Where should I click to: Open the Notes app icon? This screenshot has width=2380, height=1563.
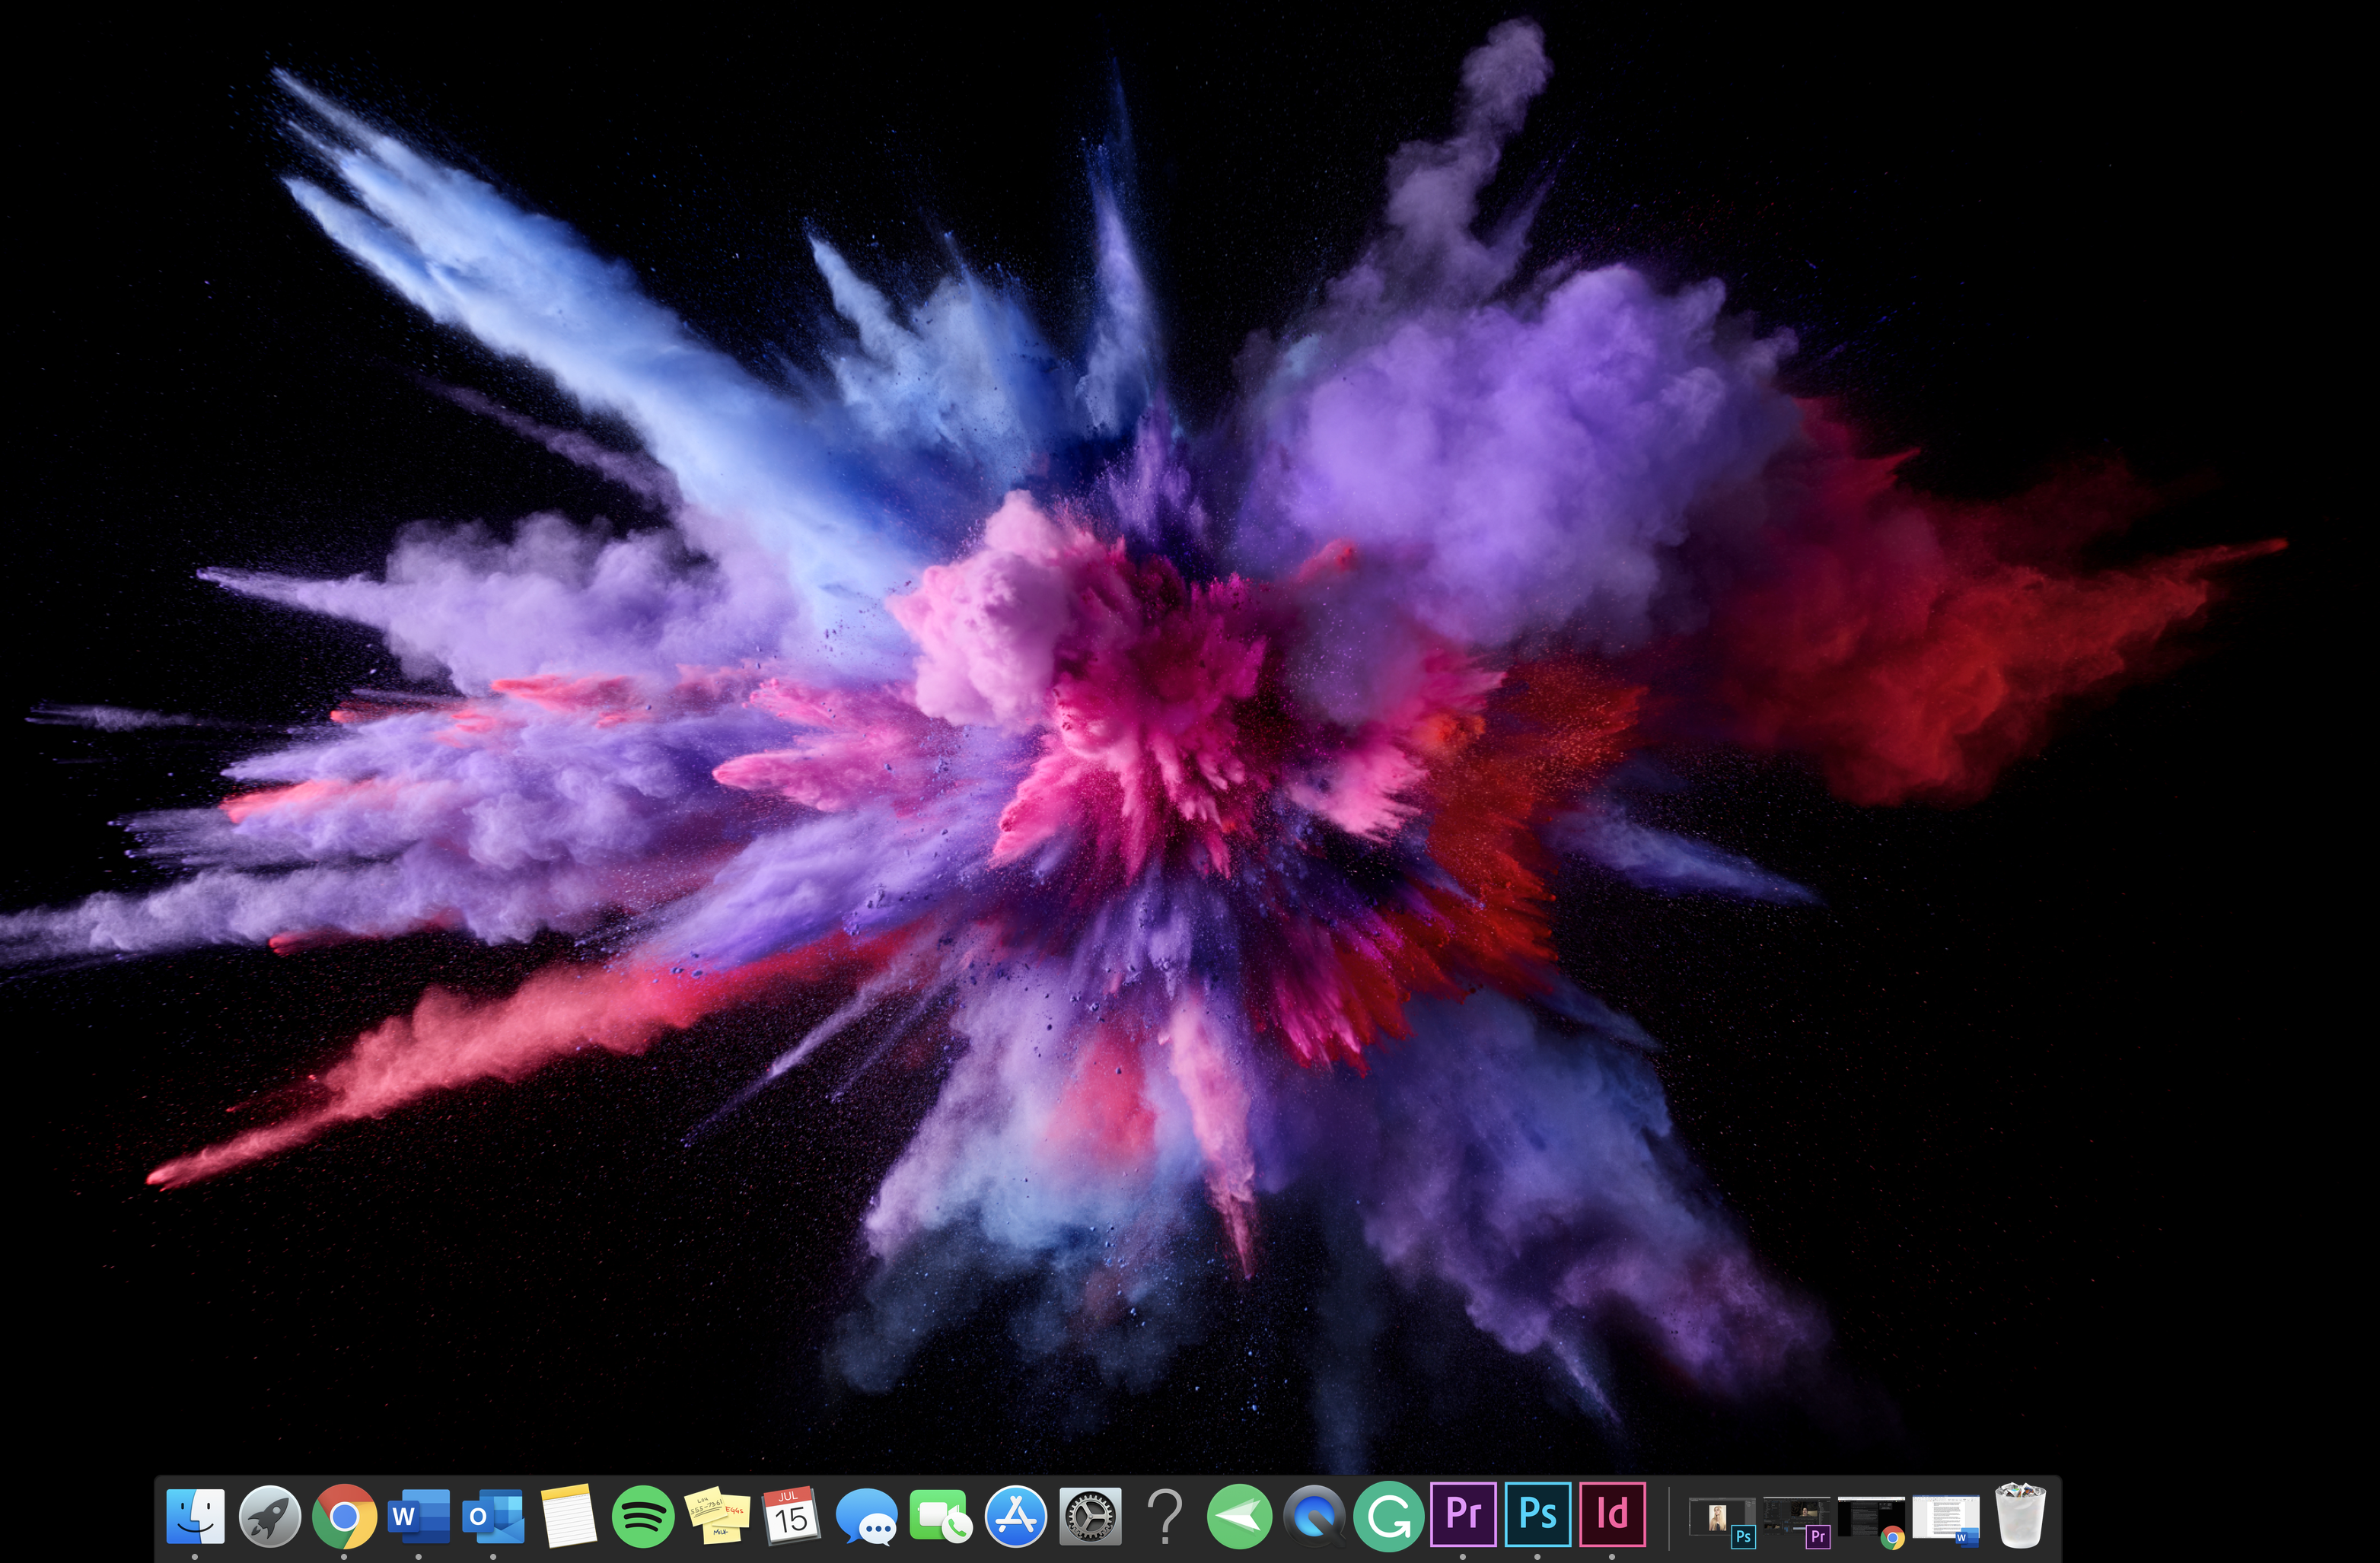pos(568,1516)
